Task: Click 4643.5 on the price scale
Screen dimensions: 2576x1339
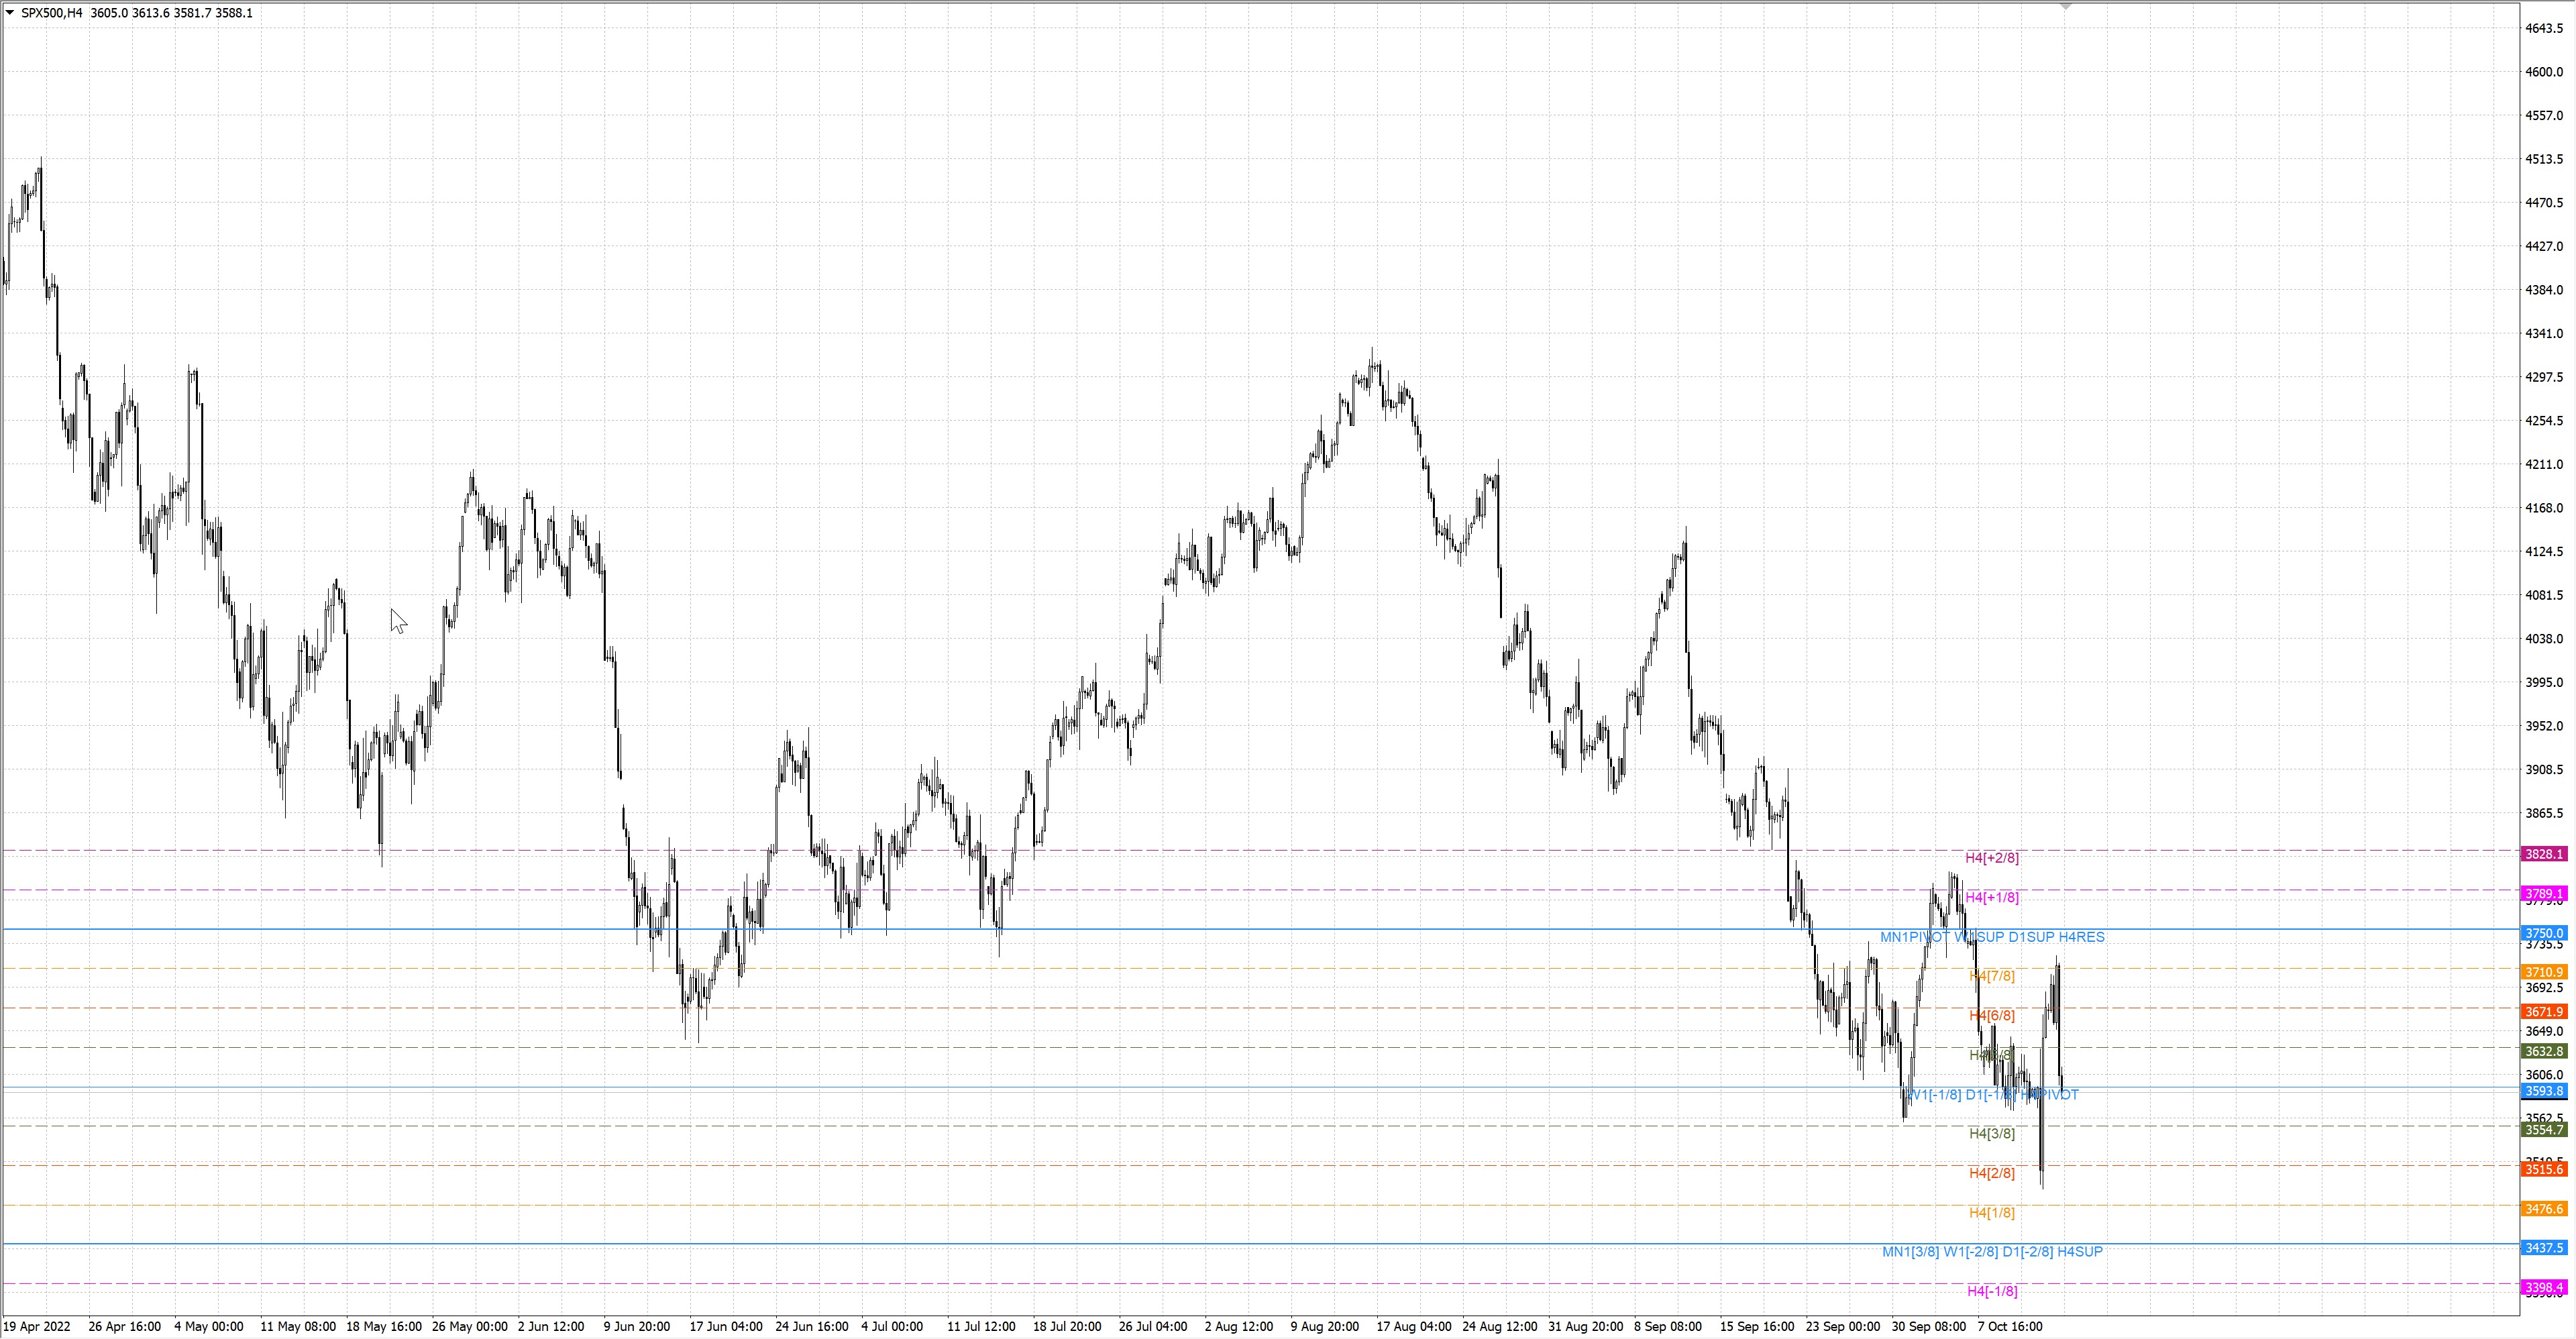Action: pos(2544,28)
